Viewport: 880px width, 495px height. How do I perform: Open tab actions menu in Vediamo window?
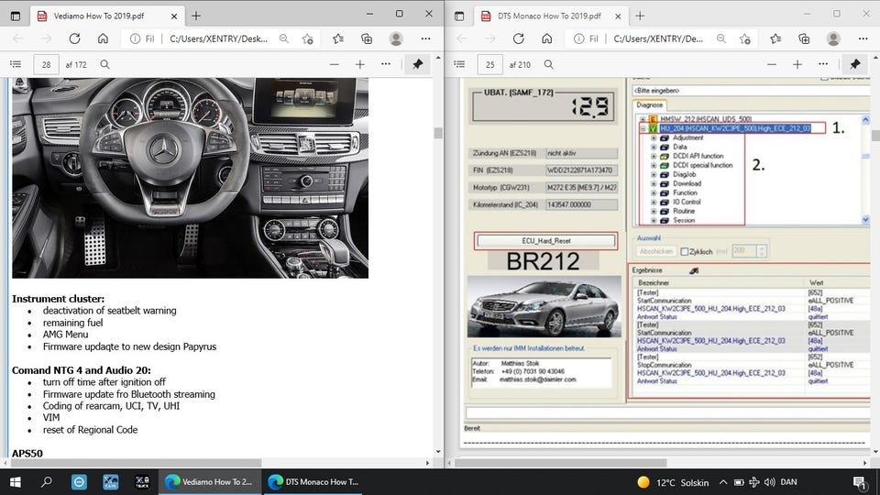click(15, 15)
